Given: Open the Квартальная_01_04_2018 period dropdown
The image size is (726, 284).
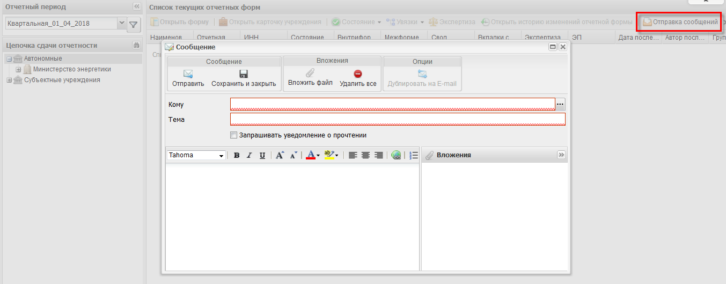Looking at the screenshot, I should pos(121,24).
